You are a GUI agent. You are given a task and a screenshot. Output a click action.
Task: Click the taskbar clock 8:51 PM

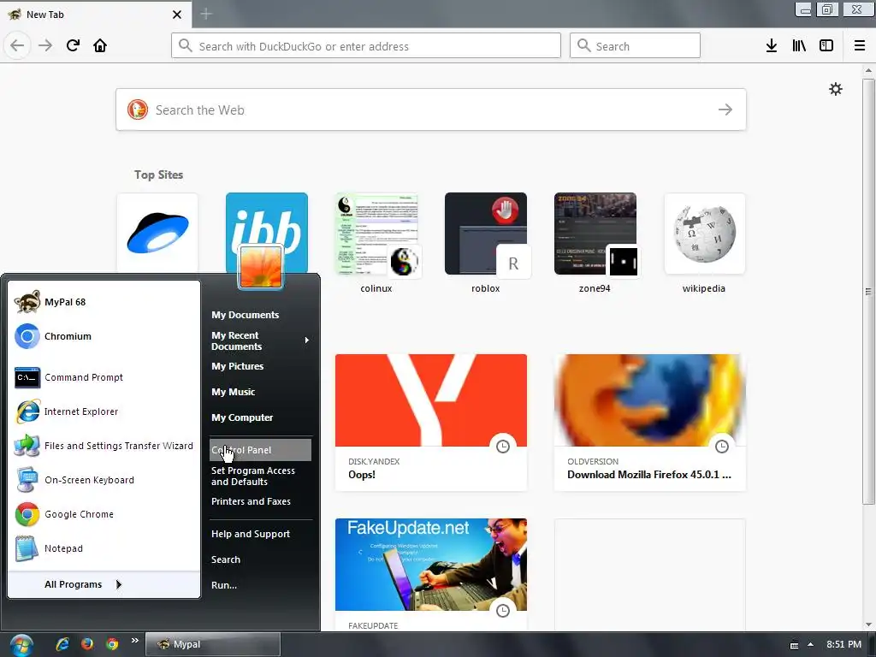(843, 644)
